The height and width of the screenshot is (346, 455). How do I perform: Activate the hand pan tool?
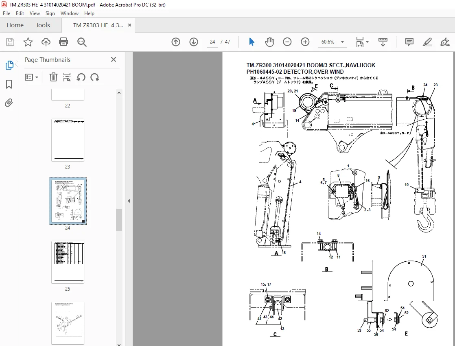tap(269, 42)
